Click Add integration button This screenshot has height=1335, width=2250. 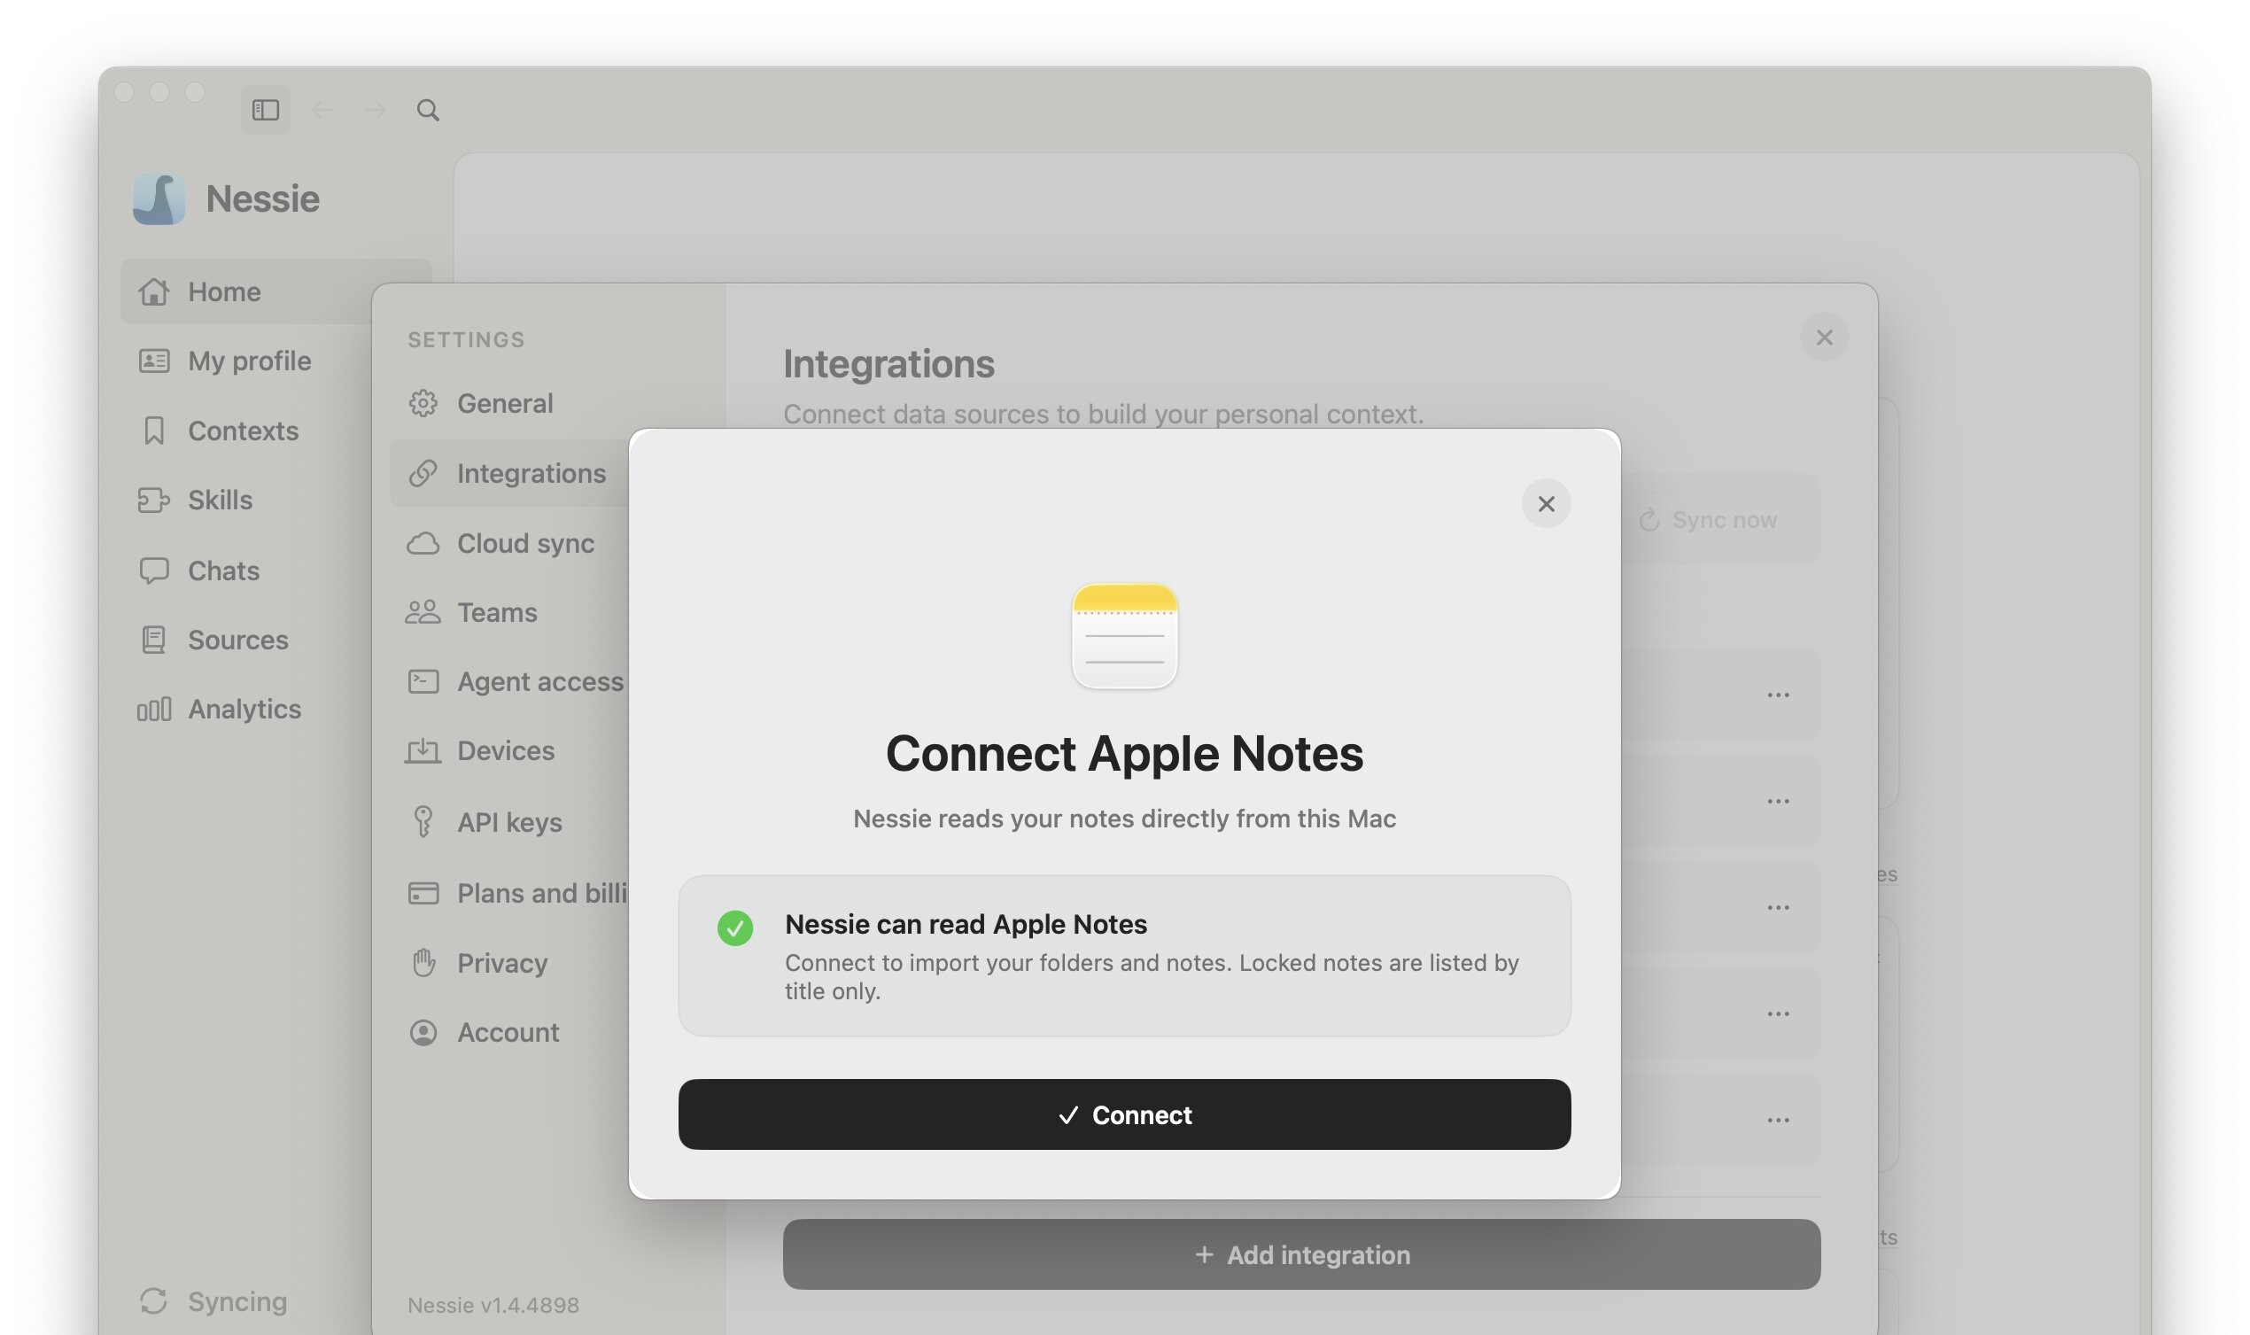(x=1301, y=1255)
